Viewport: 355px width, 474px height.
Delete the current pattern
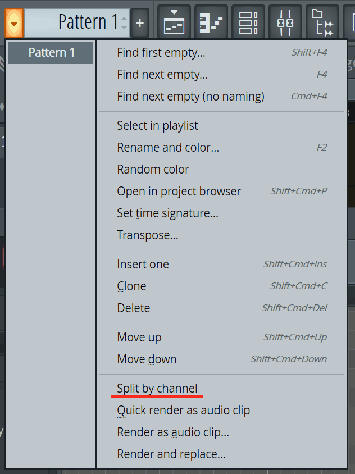point(133,308)
